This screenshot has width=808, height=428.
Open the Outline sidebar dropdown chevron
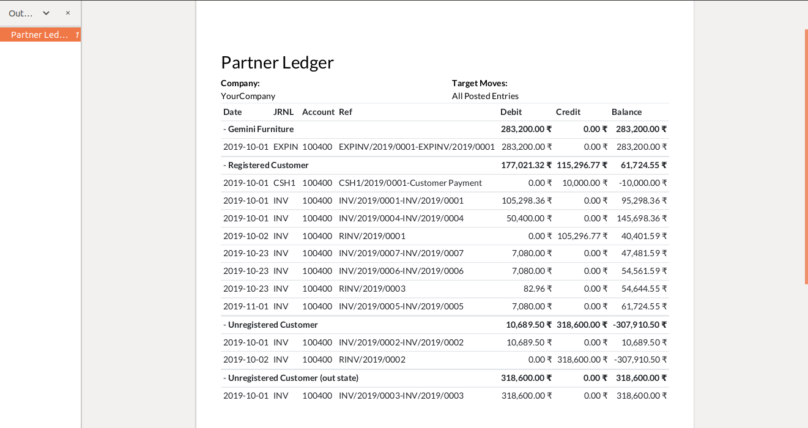[x=46, y=13]
